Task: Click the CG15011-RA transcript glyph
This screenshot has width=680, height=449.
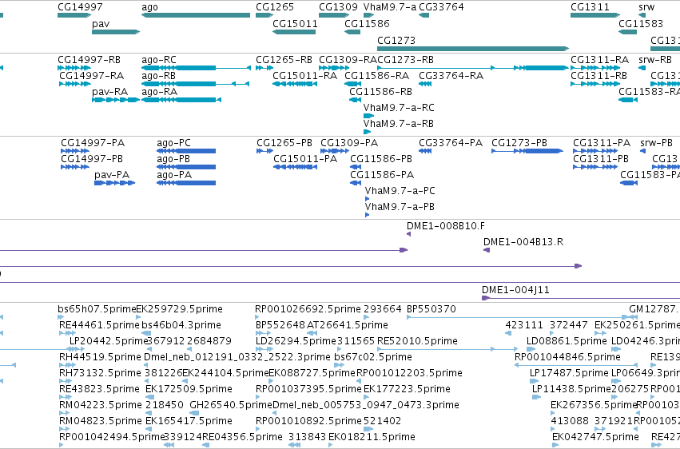Action: [x=295, y=84]
